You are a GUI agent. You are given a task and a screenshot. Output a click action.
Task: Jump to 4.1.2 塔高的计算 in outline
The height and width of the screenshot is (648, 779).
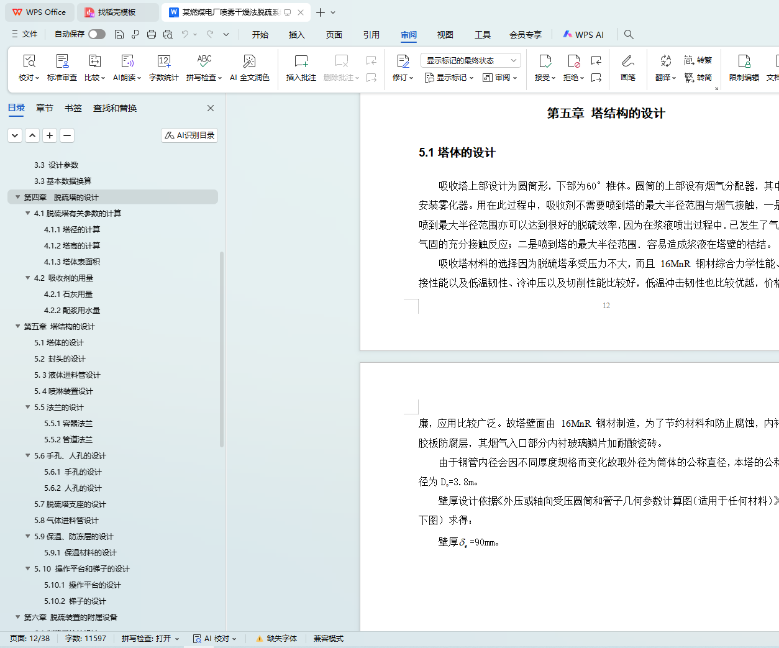[x=72, y=245]
